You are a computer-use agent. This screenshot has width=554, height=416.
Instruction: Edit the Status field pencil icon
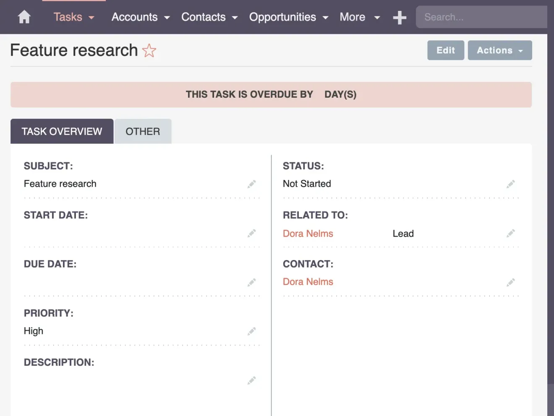tap(511, 184)
